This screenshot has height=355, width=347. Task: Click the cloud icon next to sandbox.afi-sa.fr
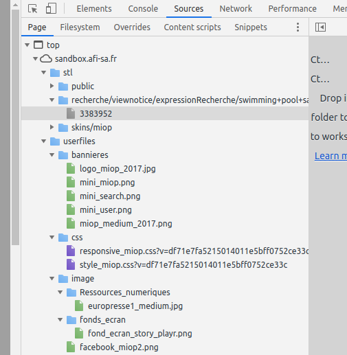[46, 59]
